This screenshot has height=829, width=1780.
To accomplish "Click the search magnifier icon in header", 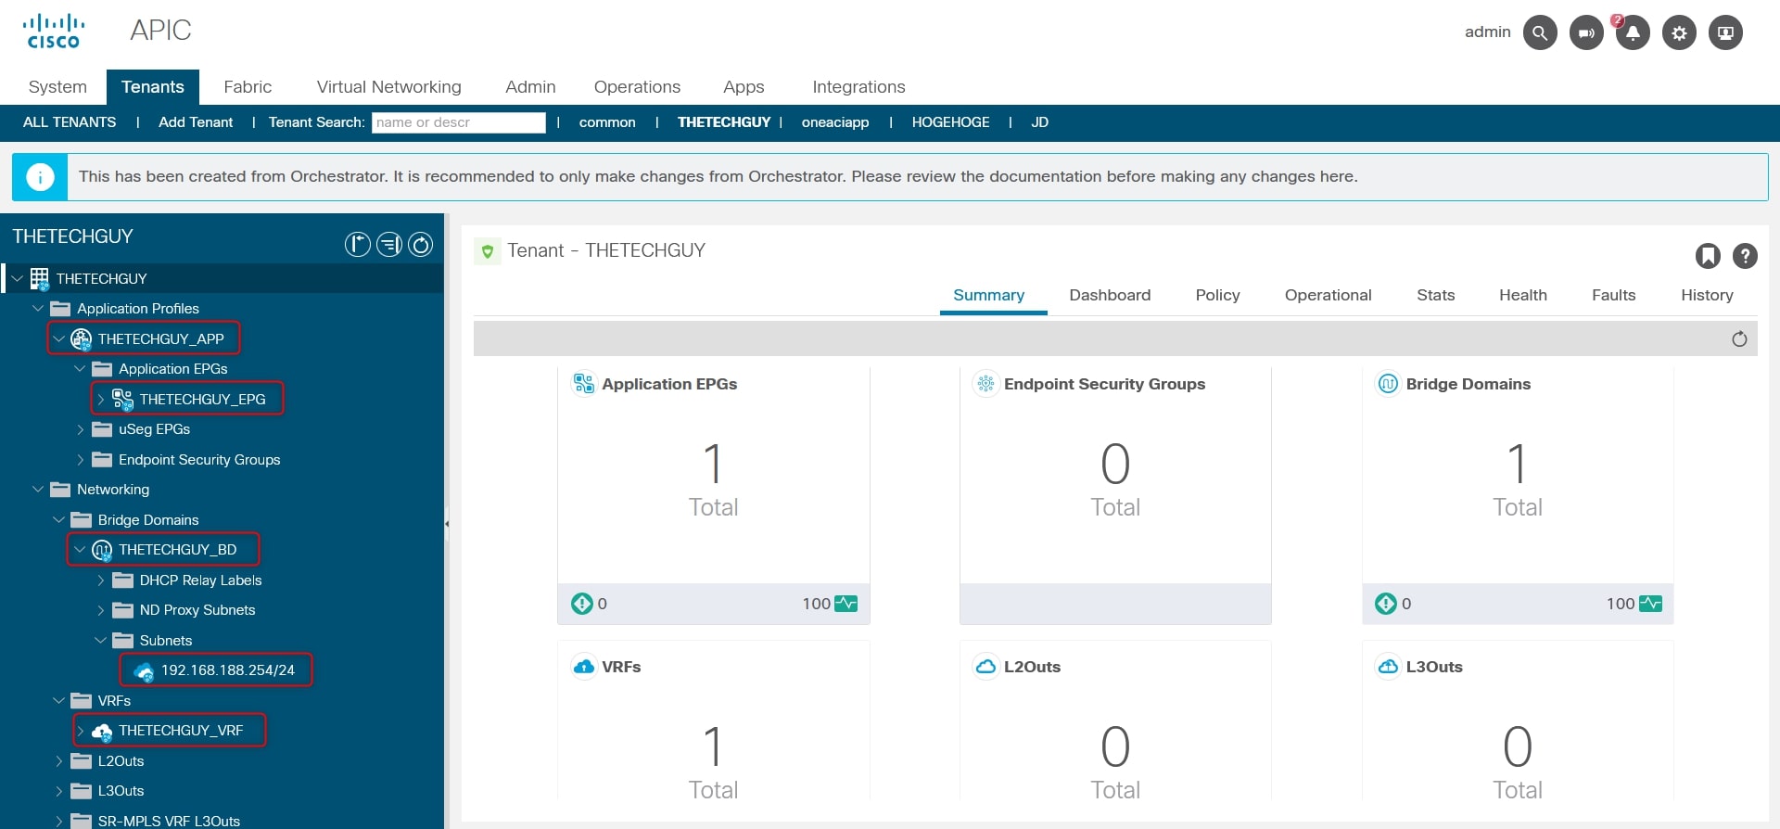I will point(1539,33).
